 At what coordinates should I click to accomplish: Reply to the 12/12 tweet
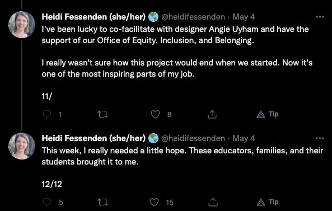(x=47, y=202)
